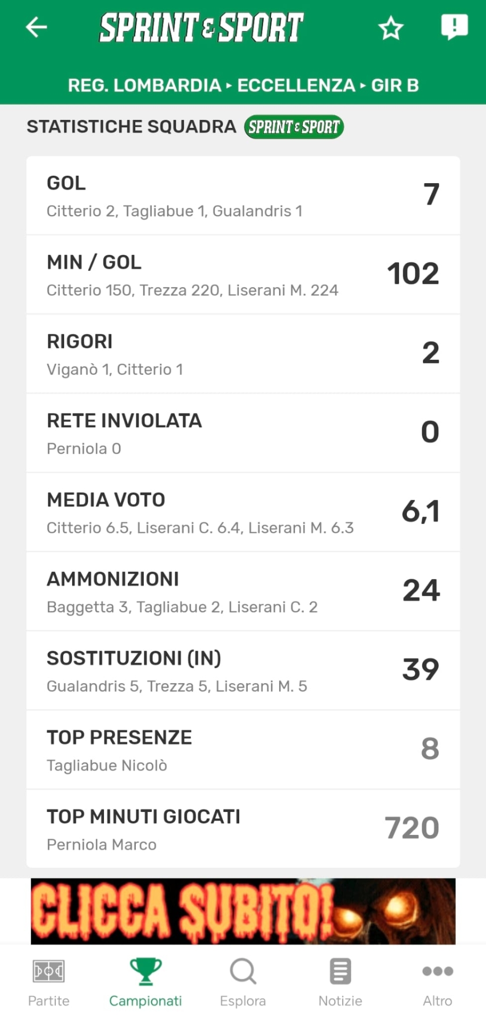
Task: Select the MIN / GOL stat row
Action: pyautogui.click(x=243, y=275)
